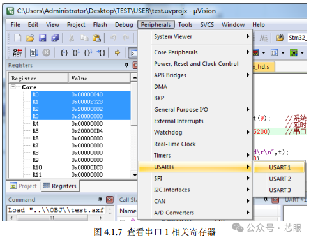311x240 pixels.
Task: Select Power, Reset and Clock Control
Action: pyautogui.click(x=196, y=64)
